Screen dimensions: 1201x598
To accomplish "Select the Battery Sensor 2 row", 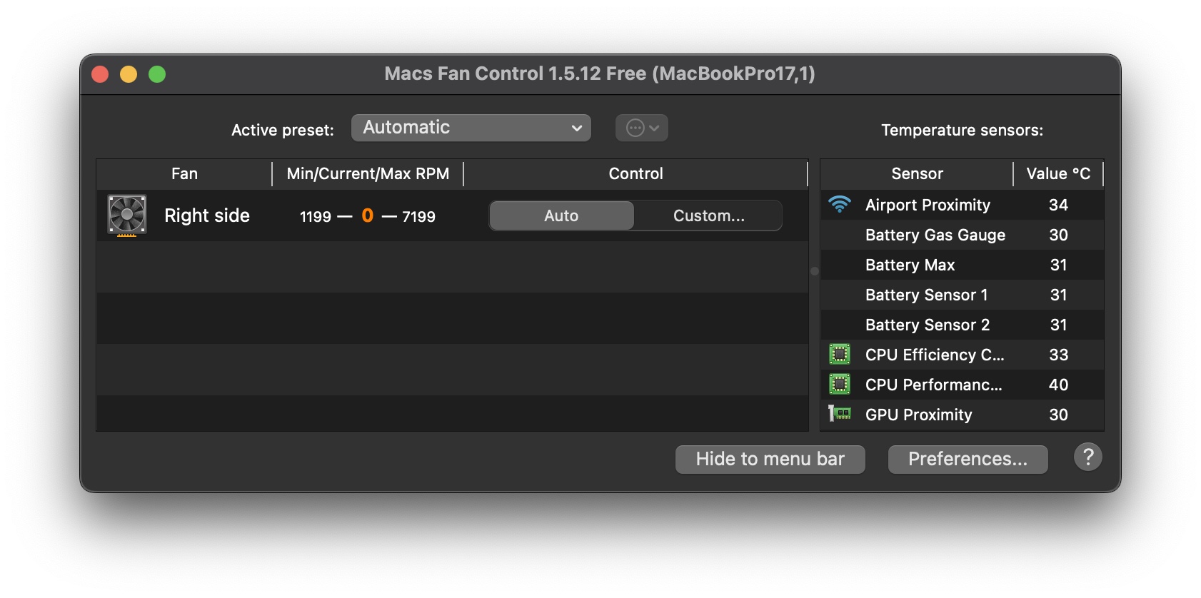I will coord(962,325).
